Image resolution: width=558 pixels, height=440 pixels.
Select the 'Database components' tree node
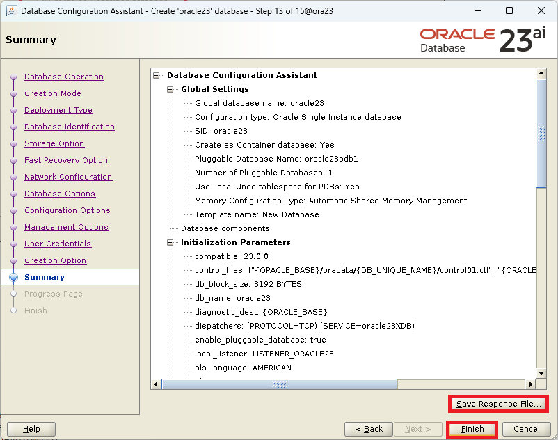[x=225, y=228]
